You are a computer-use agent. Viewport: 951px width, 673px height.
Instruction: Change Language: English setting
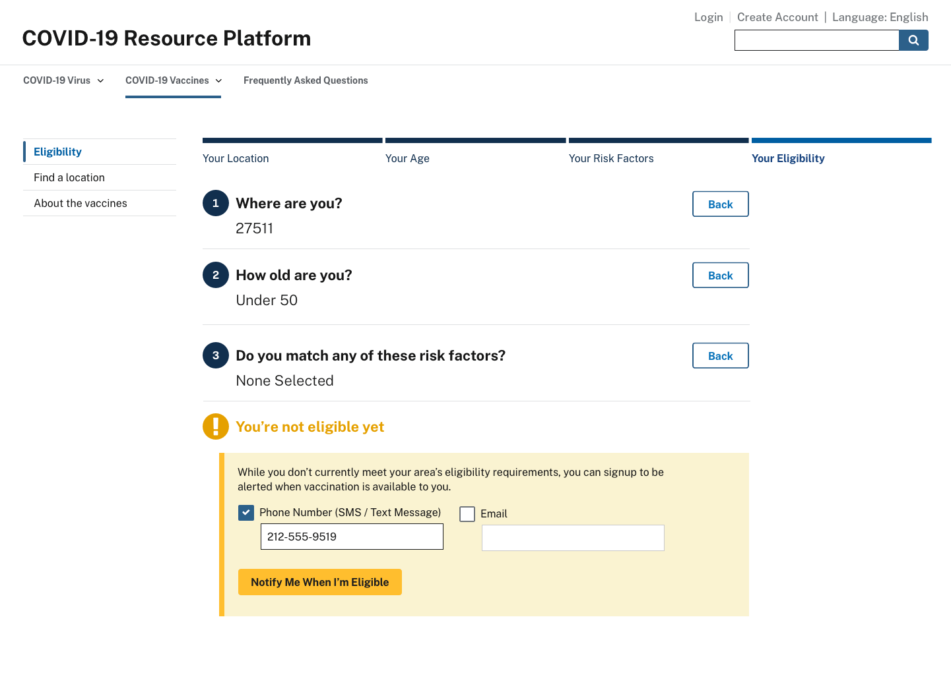coord(880,17)
